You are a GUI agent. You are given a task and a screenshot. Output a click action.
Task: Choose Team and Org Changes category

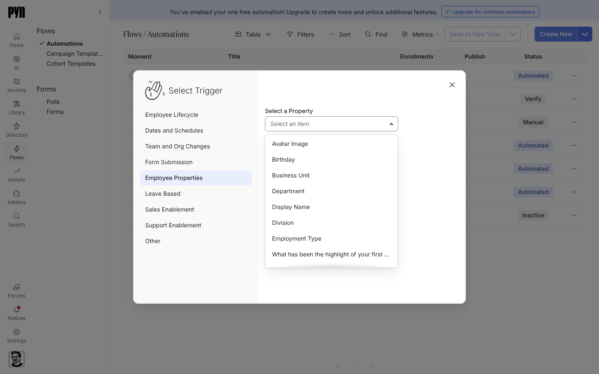(x=196, y=146)
